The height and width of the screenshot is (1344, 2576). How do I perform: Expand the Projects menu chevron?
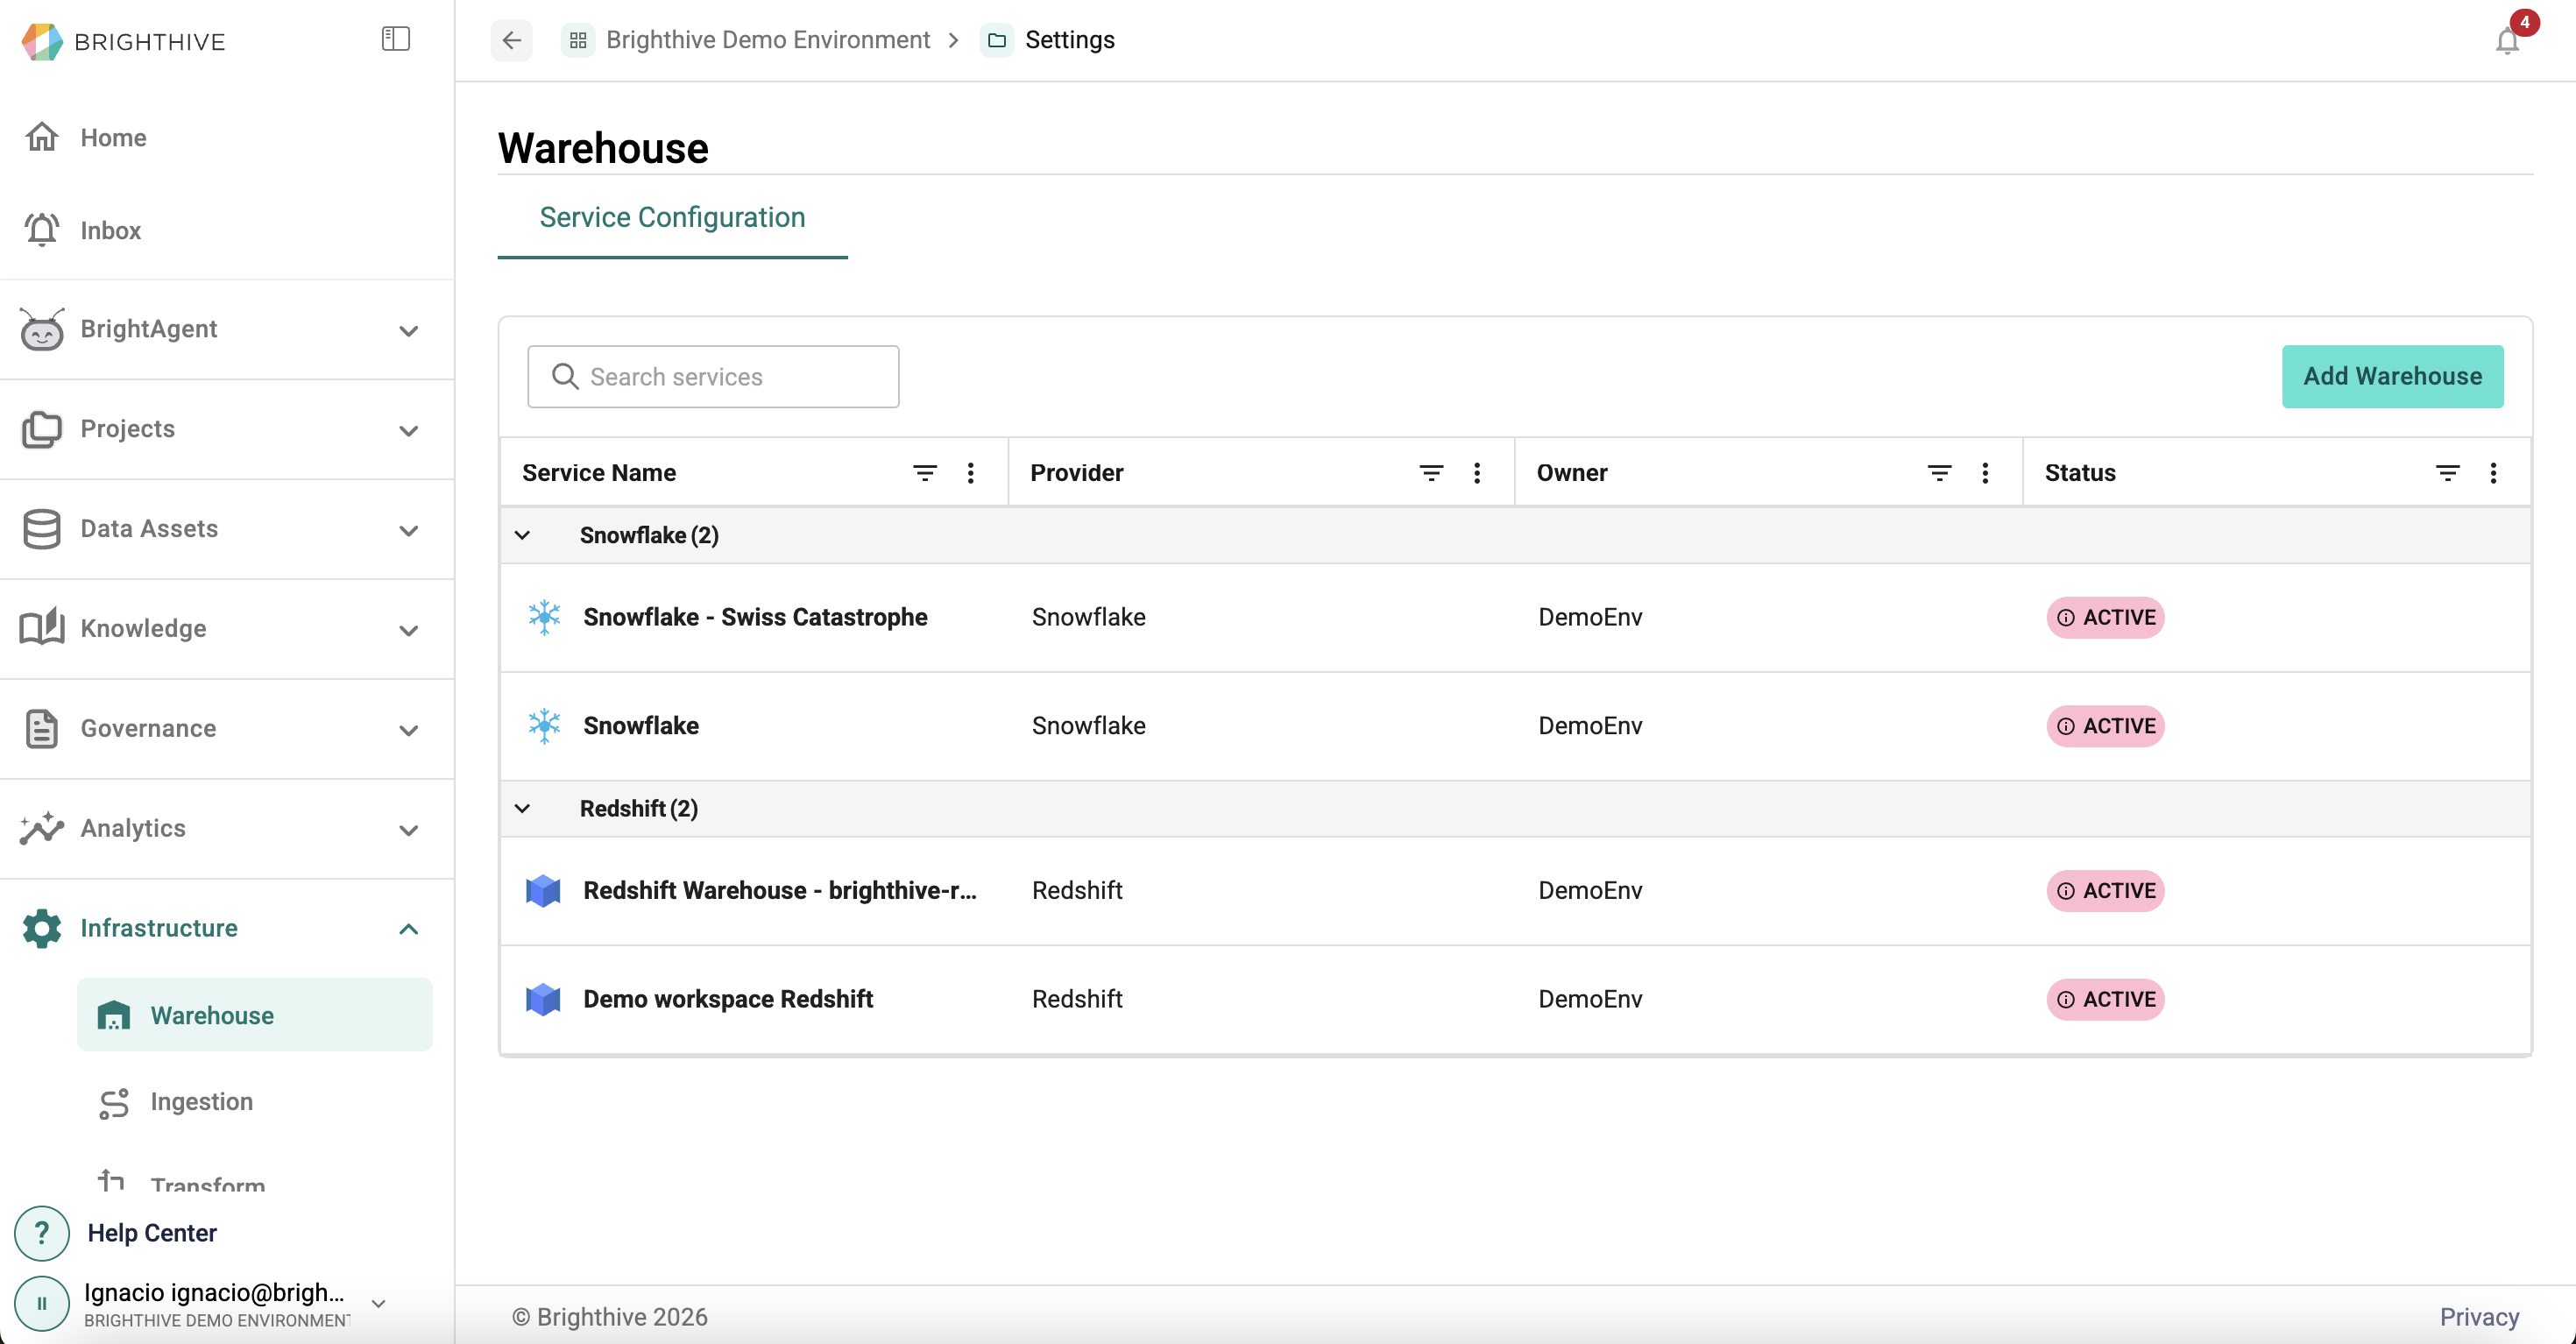408,430
